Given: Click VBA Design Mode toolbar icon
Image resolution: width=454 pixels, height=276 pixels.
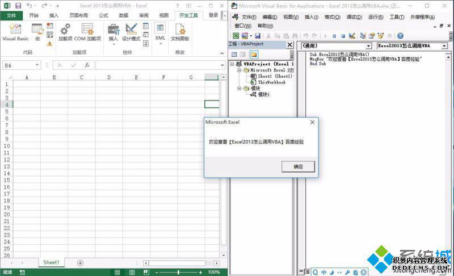Looking at the screenshot, I should coord(352,36).
